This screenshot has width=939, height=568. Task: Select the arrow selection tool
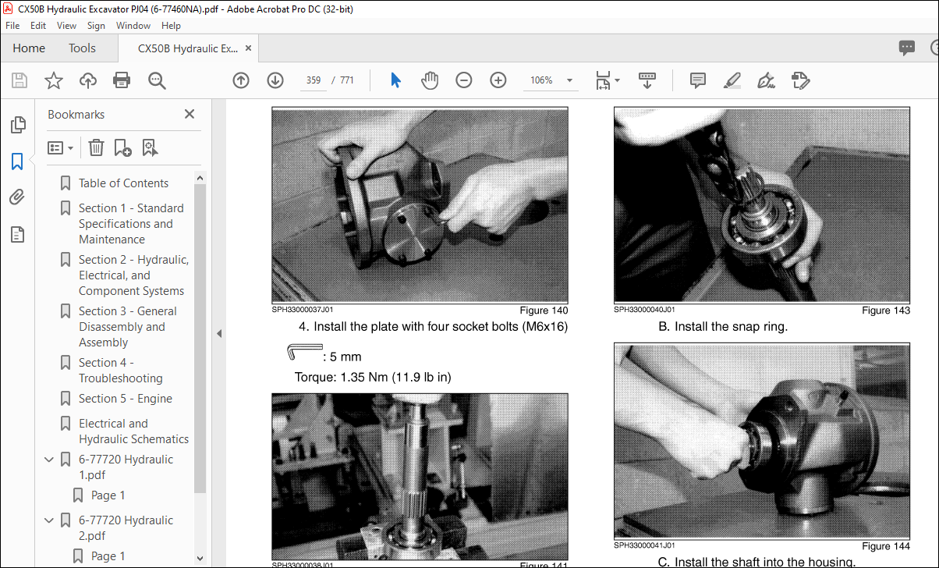(395, 80)
